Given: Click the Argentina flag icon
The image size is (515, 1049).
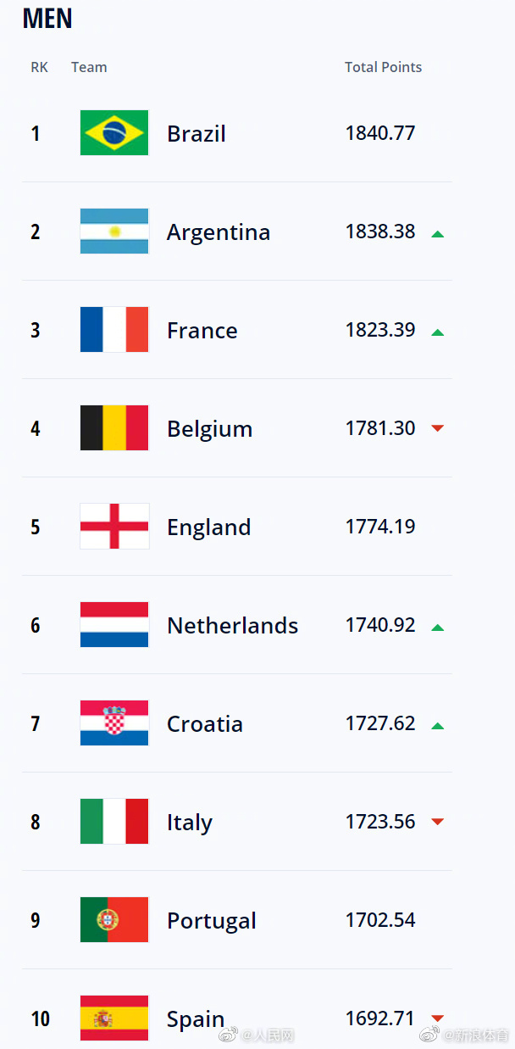Looking at the screenshot, I should [114, 232].
